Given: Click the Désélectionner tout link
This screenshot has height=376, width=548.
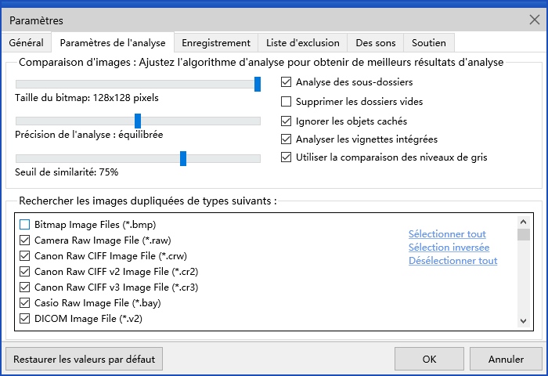Looking at the screenshot, I should [x=452, y=261].
